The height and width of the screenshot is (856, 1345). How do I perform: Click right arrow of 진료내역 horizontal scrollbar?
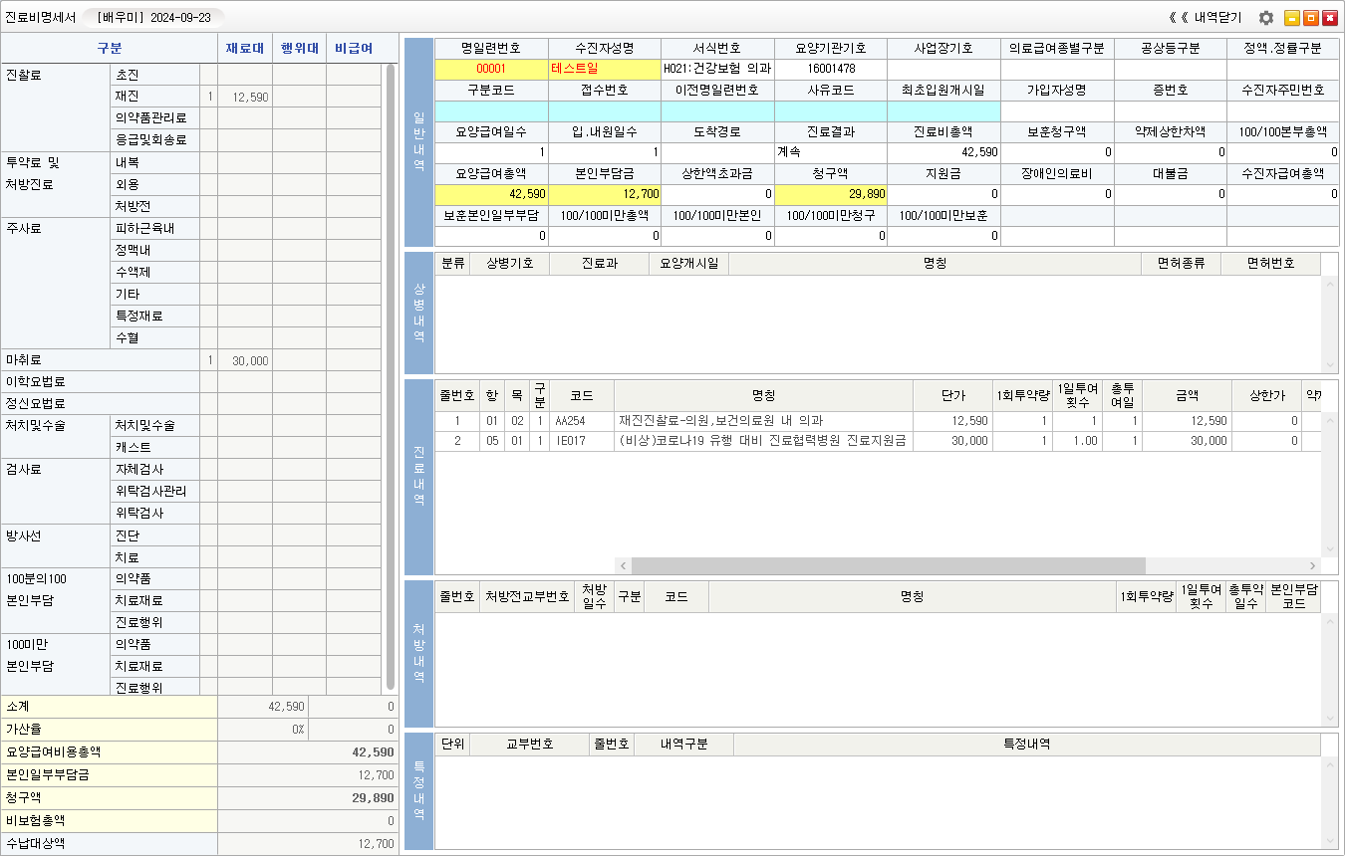point(1314,565)
